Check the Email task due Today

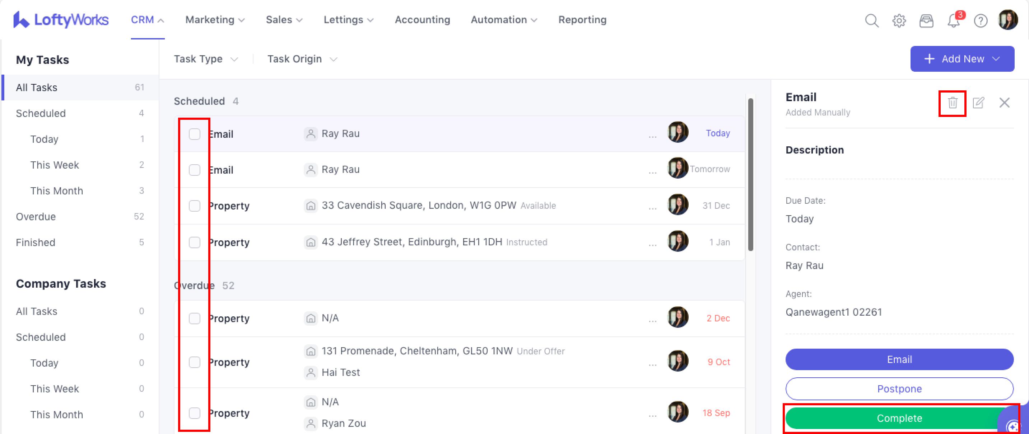point(195,134)
